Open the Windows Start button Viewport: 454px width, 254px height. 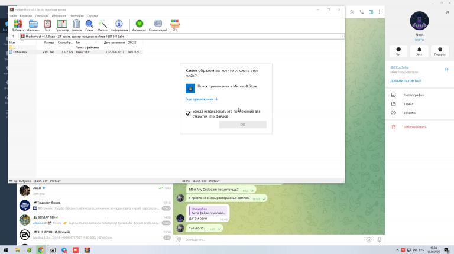pos(5,250)
